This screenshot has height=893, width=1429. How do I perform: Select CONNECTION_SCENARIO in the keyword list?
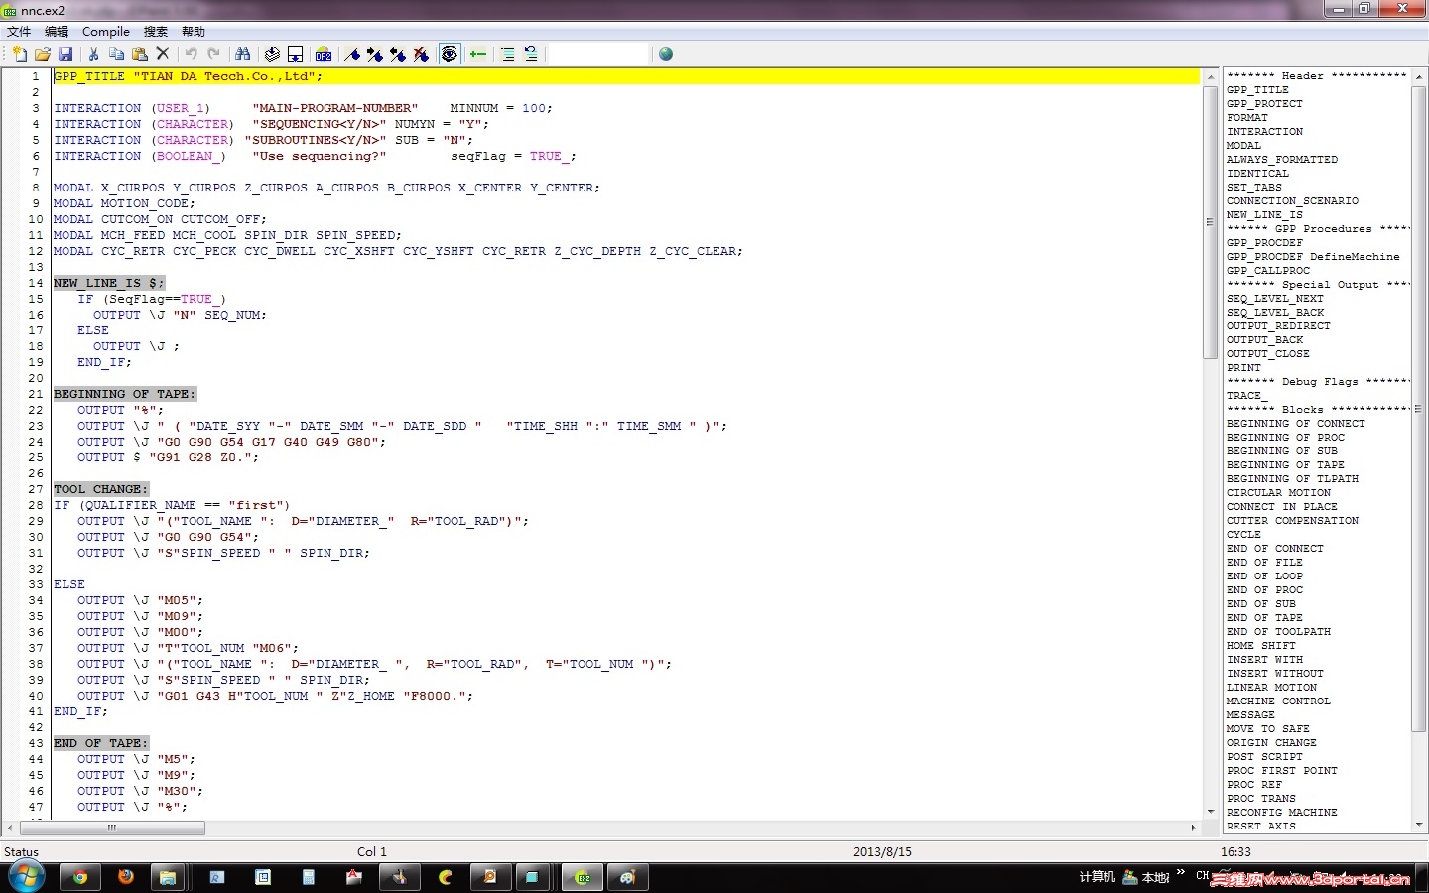[1292, 200]
